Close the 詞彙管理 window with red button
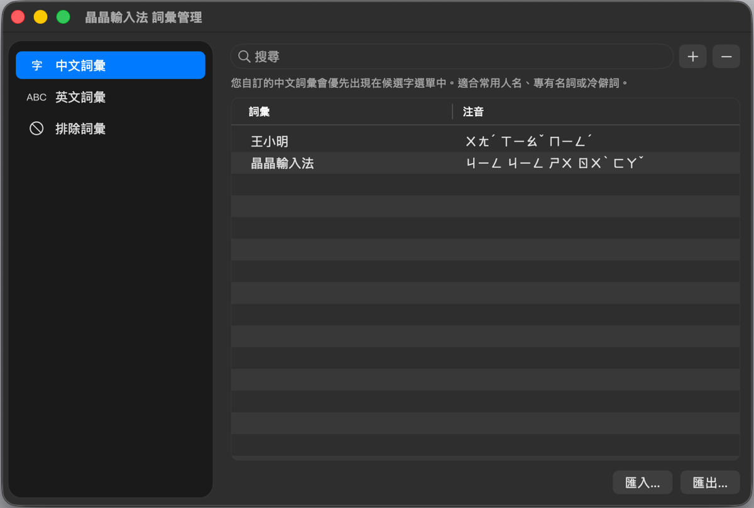 (18, 17)
